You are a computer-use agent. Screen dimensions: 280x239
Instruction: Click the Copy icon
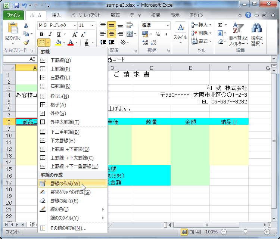26,34
